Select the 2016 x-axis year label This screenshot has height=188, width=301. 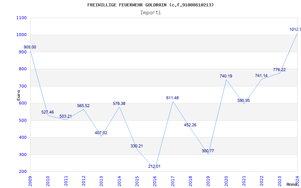click(x=155, y=180)
